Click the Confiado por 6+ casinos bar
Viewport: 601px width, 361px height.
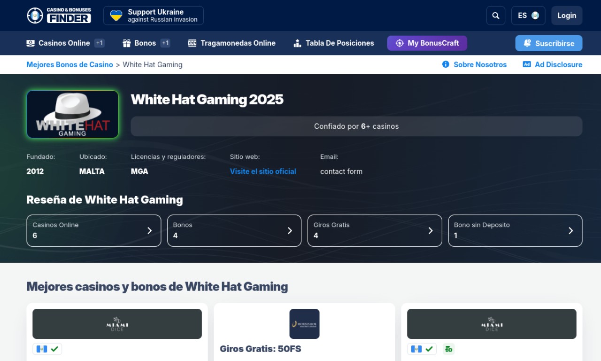coord(356,126)
